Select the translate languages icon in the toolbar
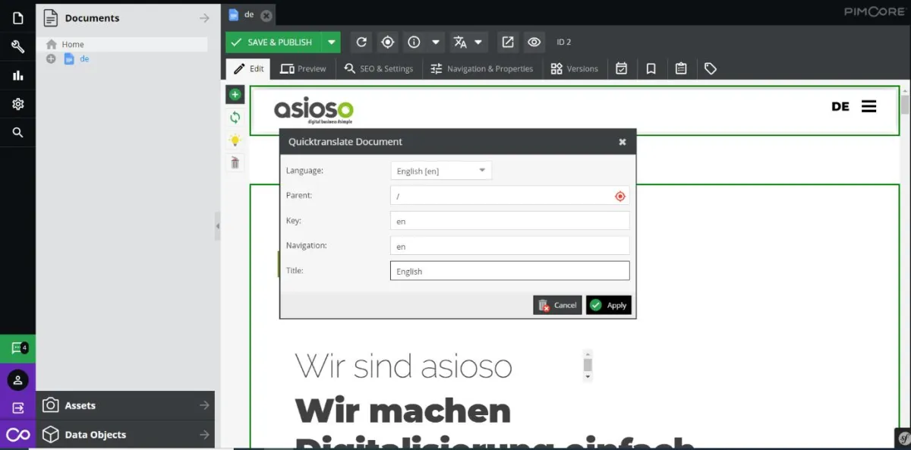Viewport: 911px width, 450px height. click(462, 42)
